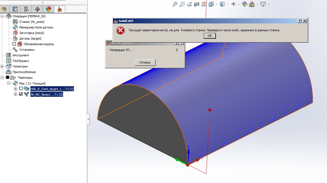Click the Геометрии box icon
This screenshot has height=183, width=327.
point(9,66)
